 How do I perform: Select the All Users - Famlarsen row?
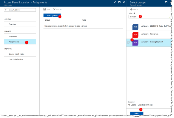[x=149, y=35]
